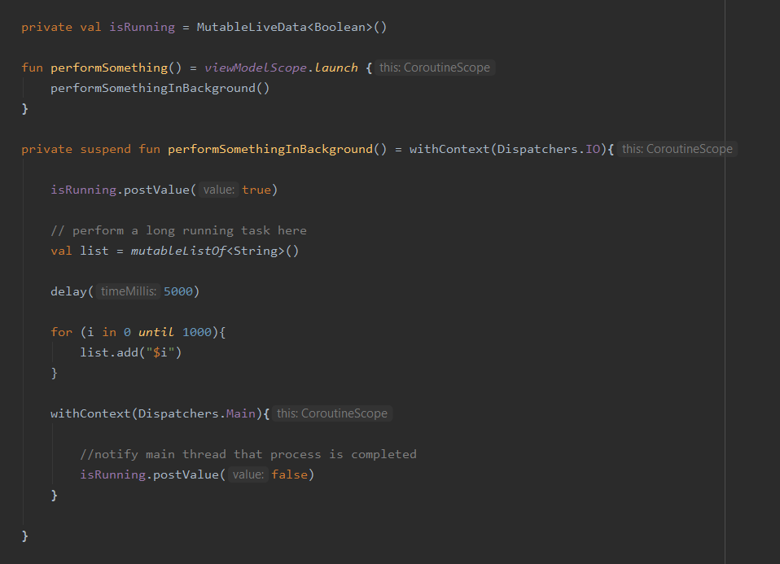Screen dimensions: 780x564
Task: Click the for keyword of loop
Action: (x=61, y=332)
